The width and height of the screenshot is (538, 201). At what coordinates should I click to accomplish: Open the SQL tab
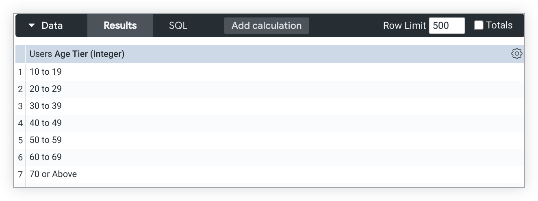(x=178, y=26)
